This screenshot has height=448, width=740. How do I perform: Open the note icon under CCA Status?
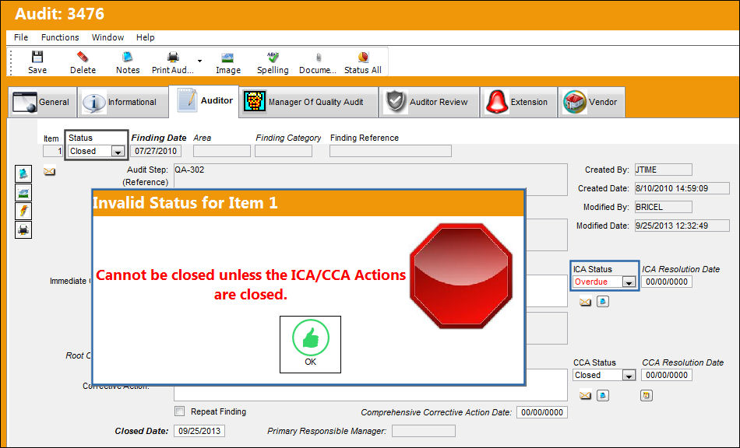(x=603, y=395)
